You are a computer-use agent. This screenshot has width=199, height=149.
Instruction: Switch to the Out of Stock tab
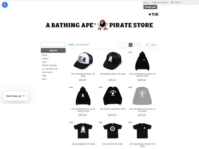tap(82, 45)
